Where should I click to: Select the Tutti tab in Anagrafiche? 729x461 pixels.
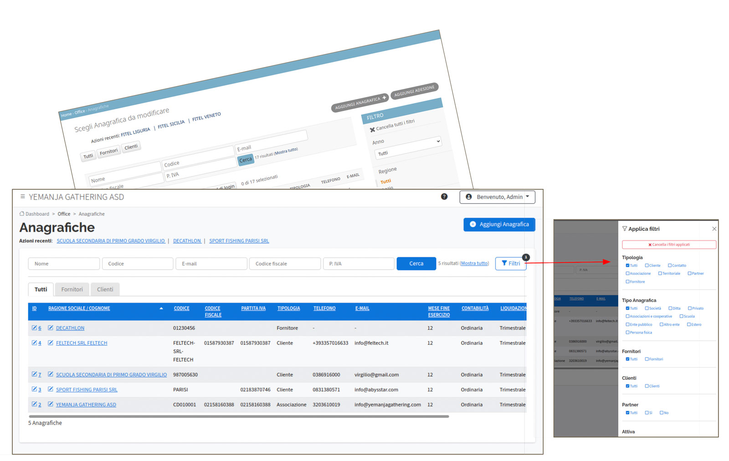point(41,289)
